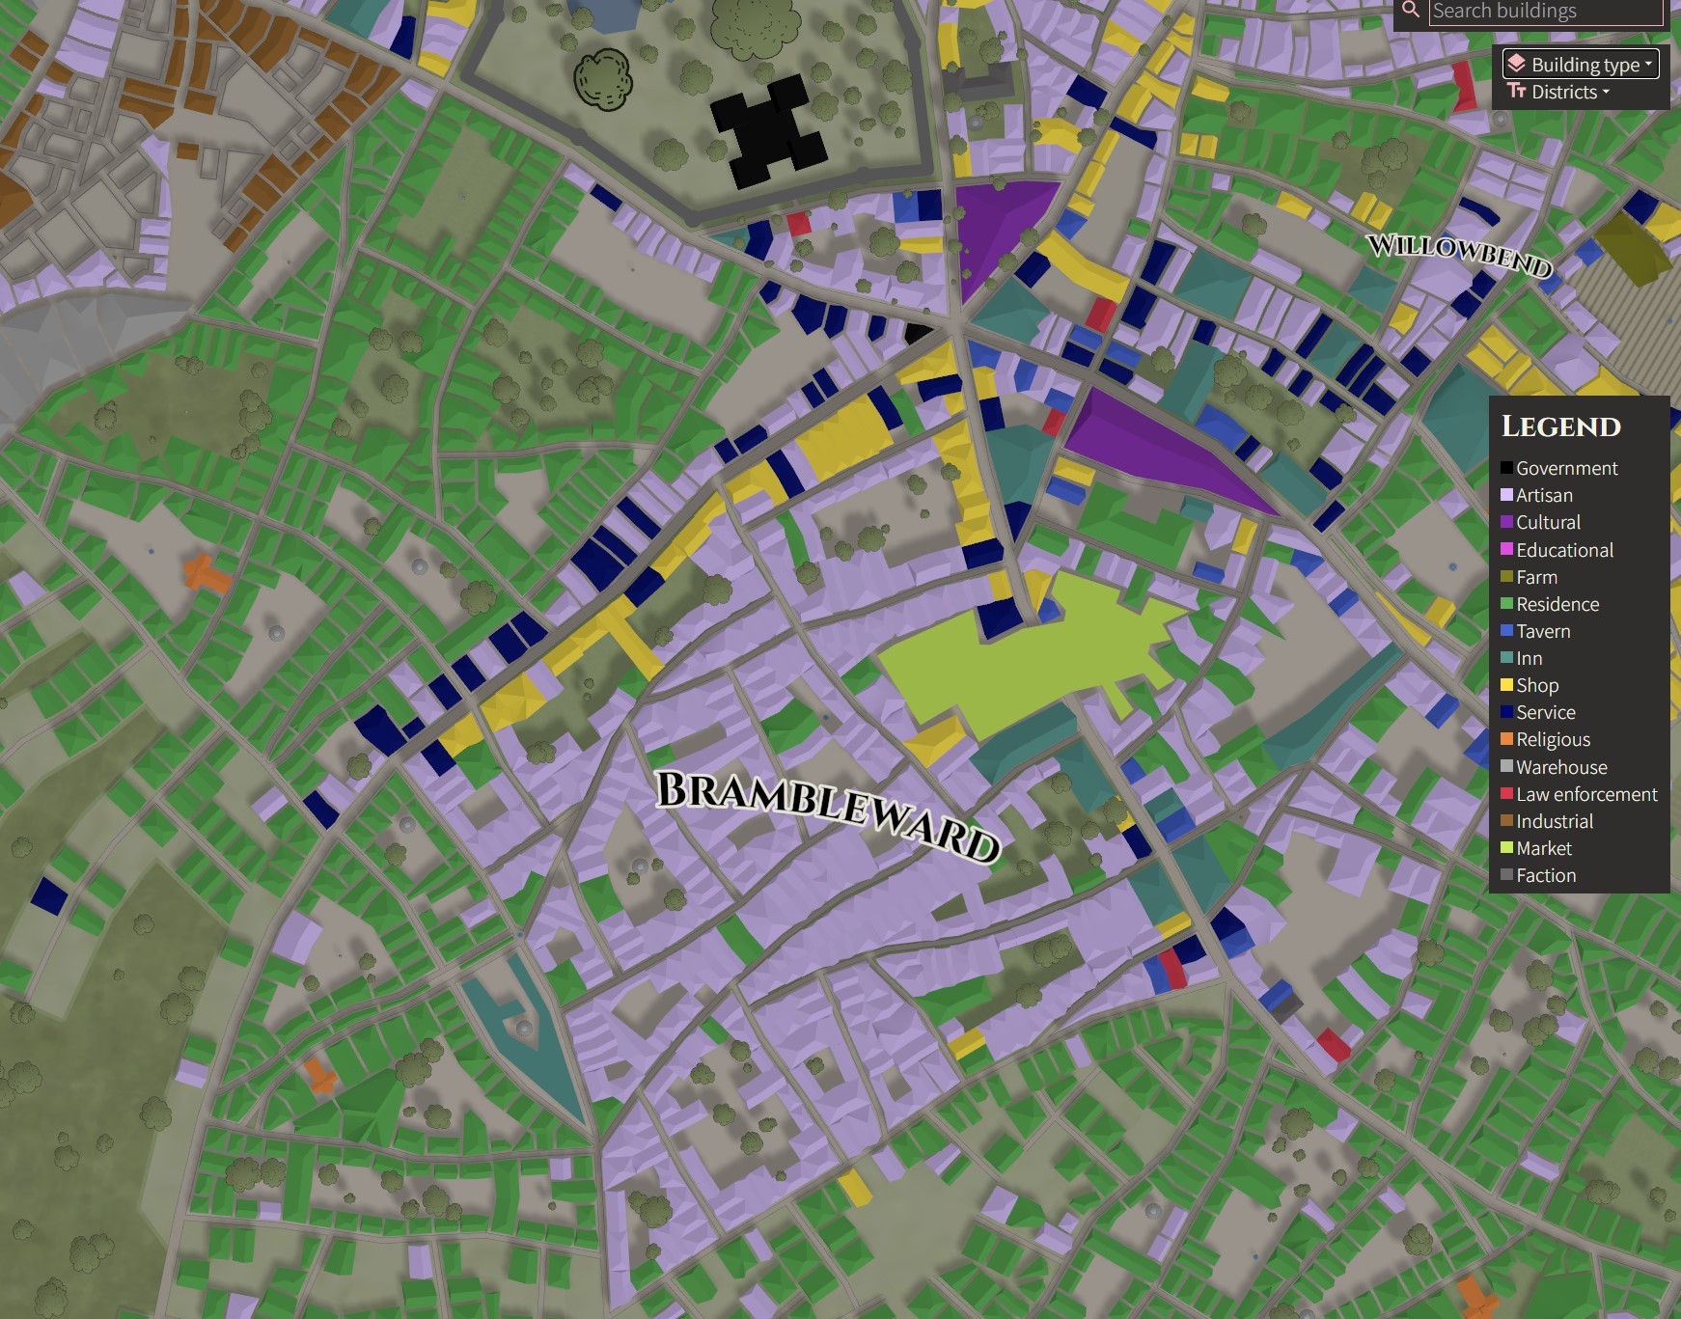
Task: Click the round outlined tree in the castle grounds
Action: 602,79
